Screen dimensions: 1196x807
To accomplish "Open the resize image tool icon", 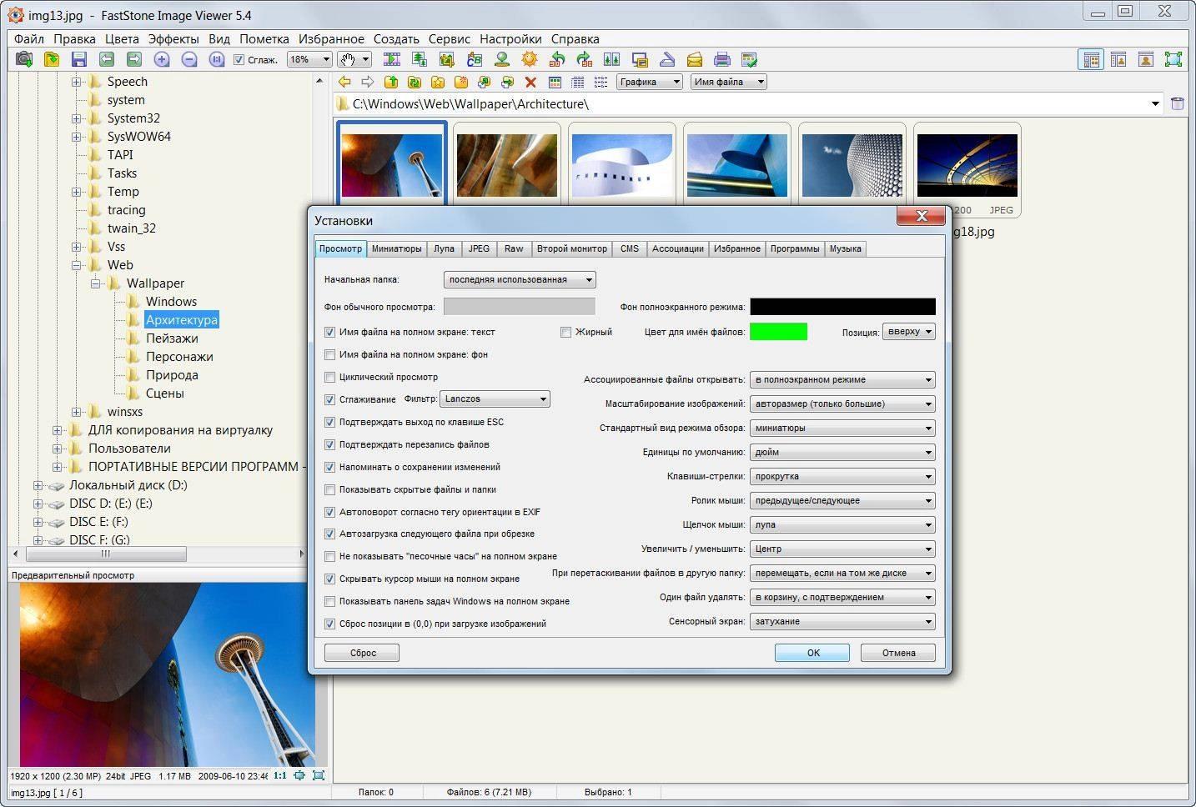I will (420, 59).
